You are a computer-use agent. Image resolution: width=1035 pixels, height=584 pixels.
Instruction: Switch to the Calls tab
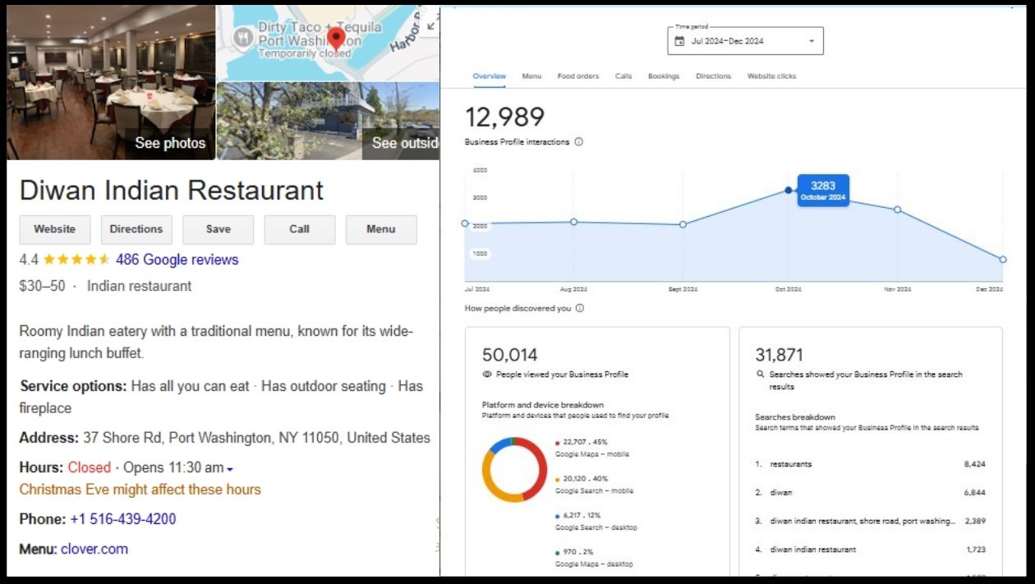[x=623, y=76]
